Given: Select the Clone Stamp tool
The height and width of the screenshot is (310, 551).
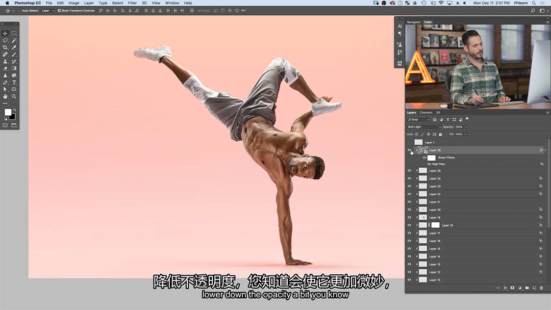Looking at the screenshot, I should pos(5,61).
